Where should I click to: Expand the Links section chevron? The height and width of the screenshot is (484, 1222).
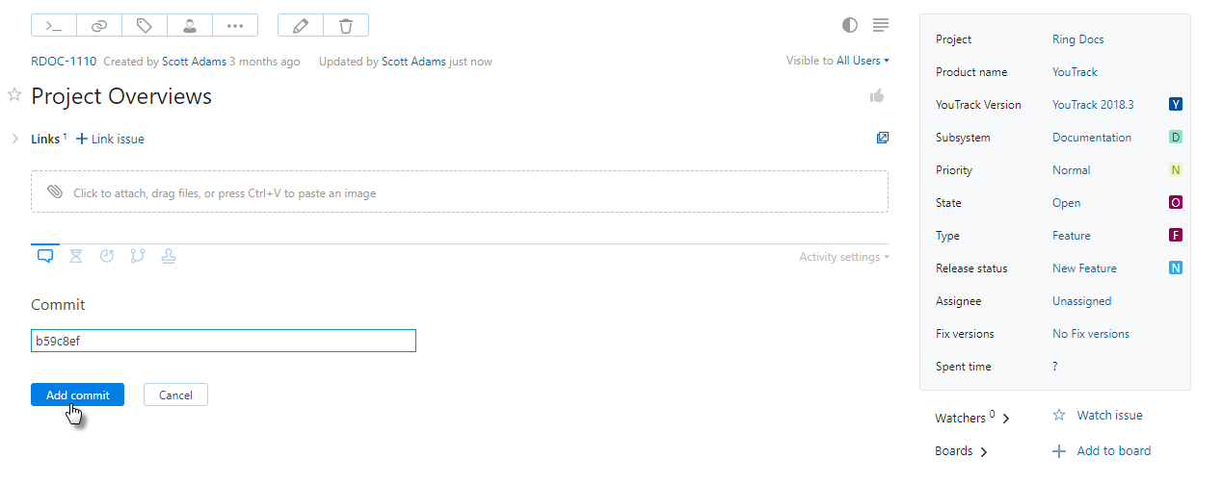coord(15,139)
